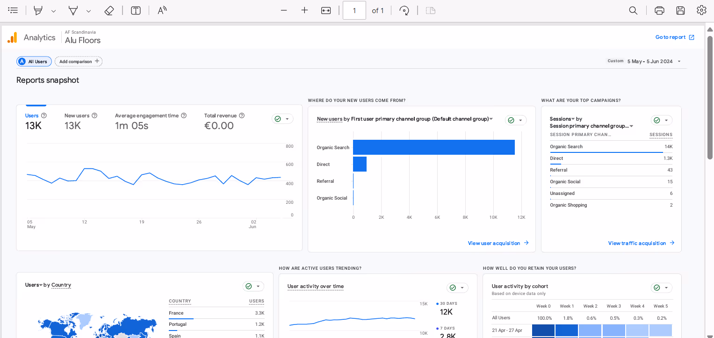Screen dimensions: 714x338
Task: Activate the Add text tool
Action: tap(136, 10)
